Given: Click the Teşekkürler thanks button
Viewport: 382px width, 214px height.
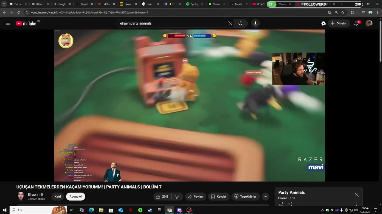Looking at the screenshot, I should point(245,196).
